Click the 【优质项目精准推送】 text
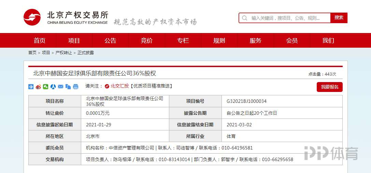The image size is (371, 173). 151,86
